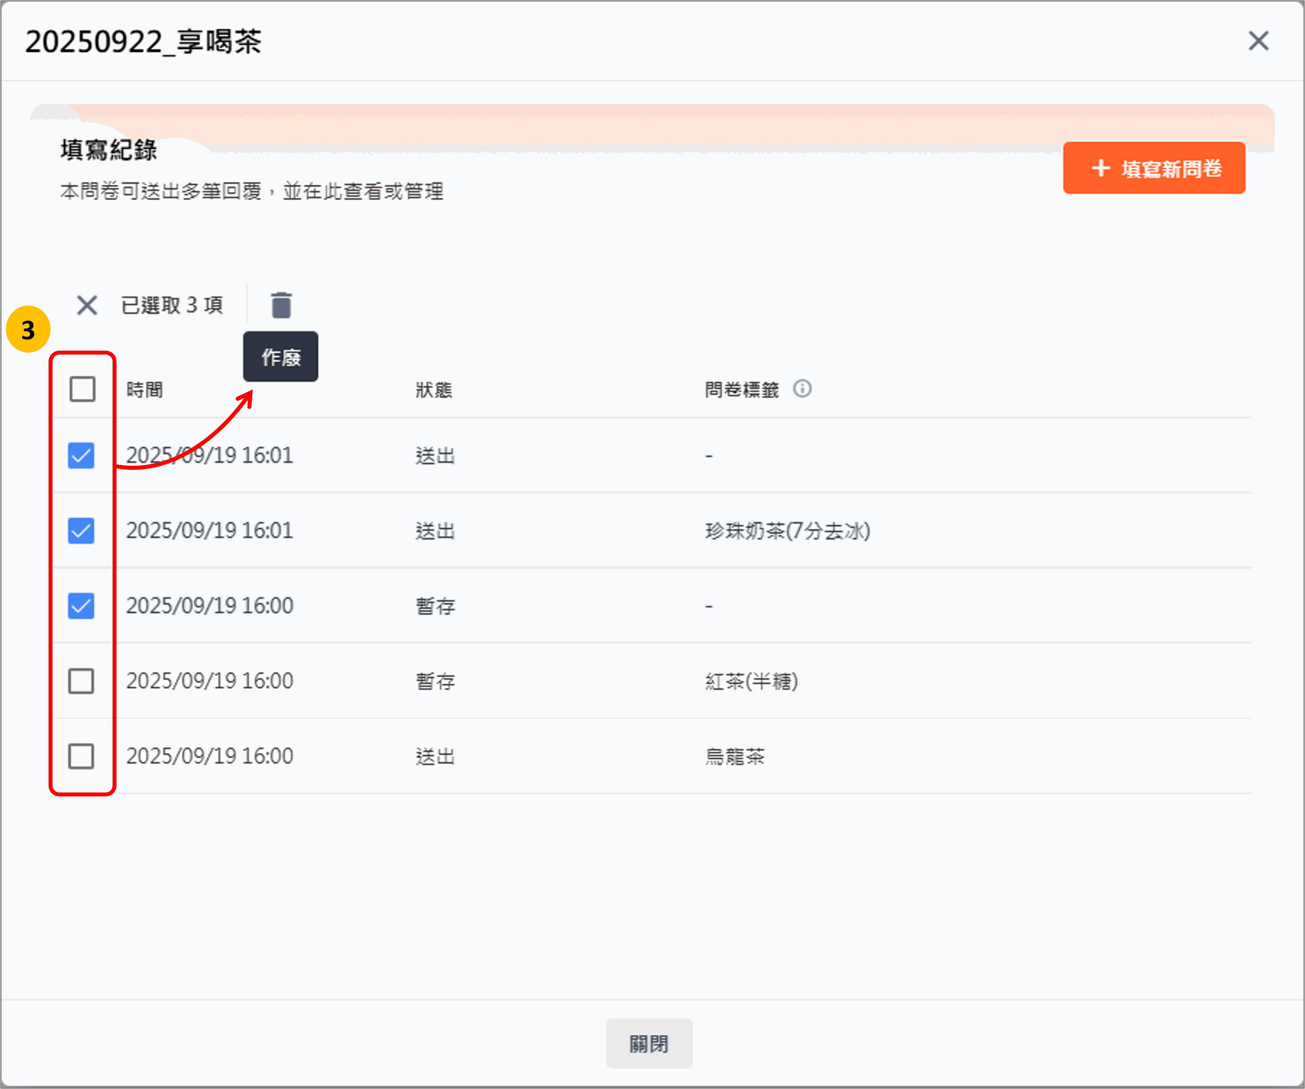
Task: Click the trash can icon to void selections
Action: point(281,305)
